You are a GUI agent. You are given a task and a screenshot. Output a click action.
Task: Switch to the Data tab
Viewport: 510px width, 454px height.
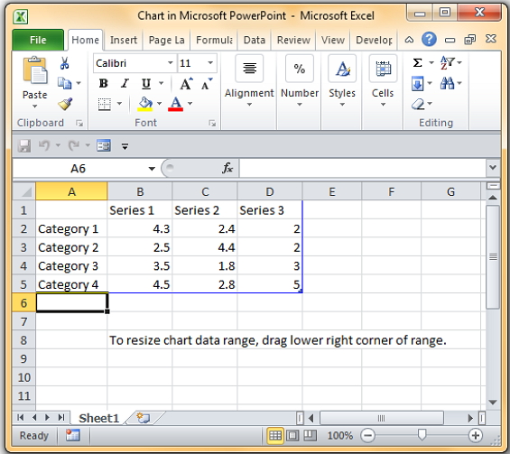pos(255,40)
